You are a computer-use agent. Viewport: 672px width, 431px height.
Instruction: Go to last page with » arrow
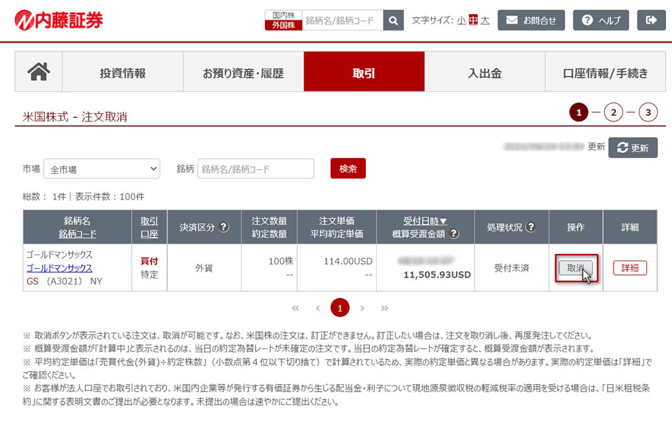[384, 308]
